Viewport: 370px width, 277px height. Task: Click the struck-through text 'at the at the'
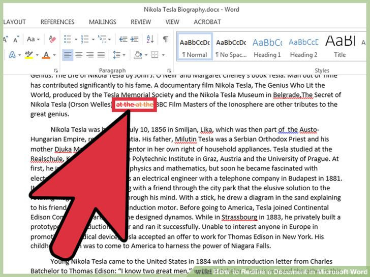tap(135, 105)
